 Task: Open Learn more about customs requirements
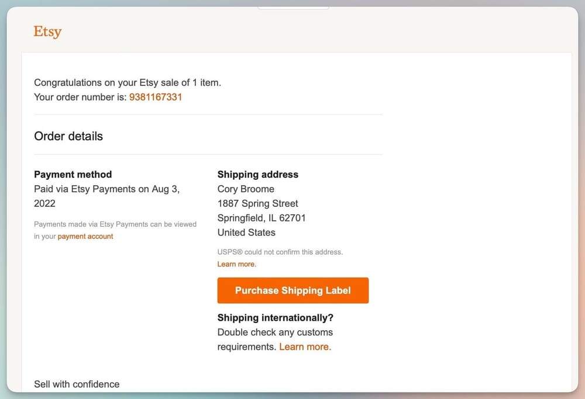(x=305, y=346)
